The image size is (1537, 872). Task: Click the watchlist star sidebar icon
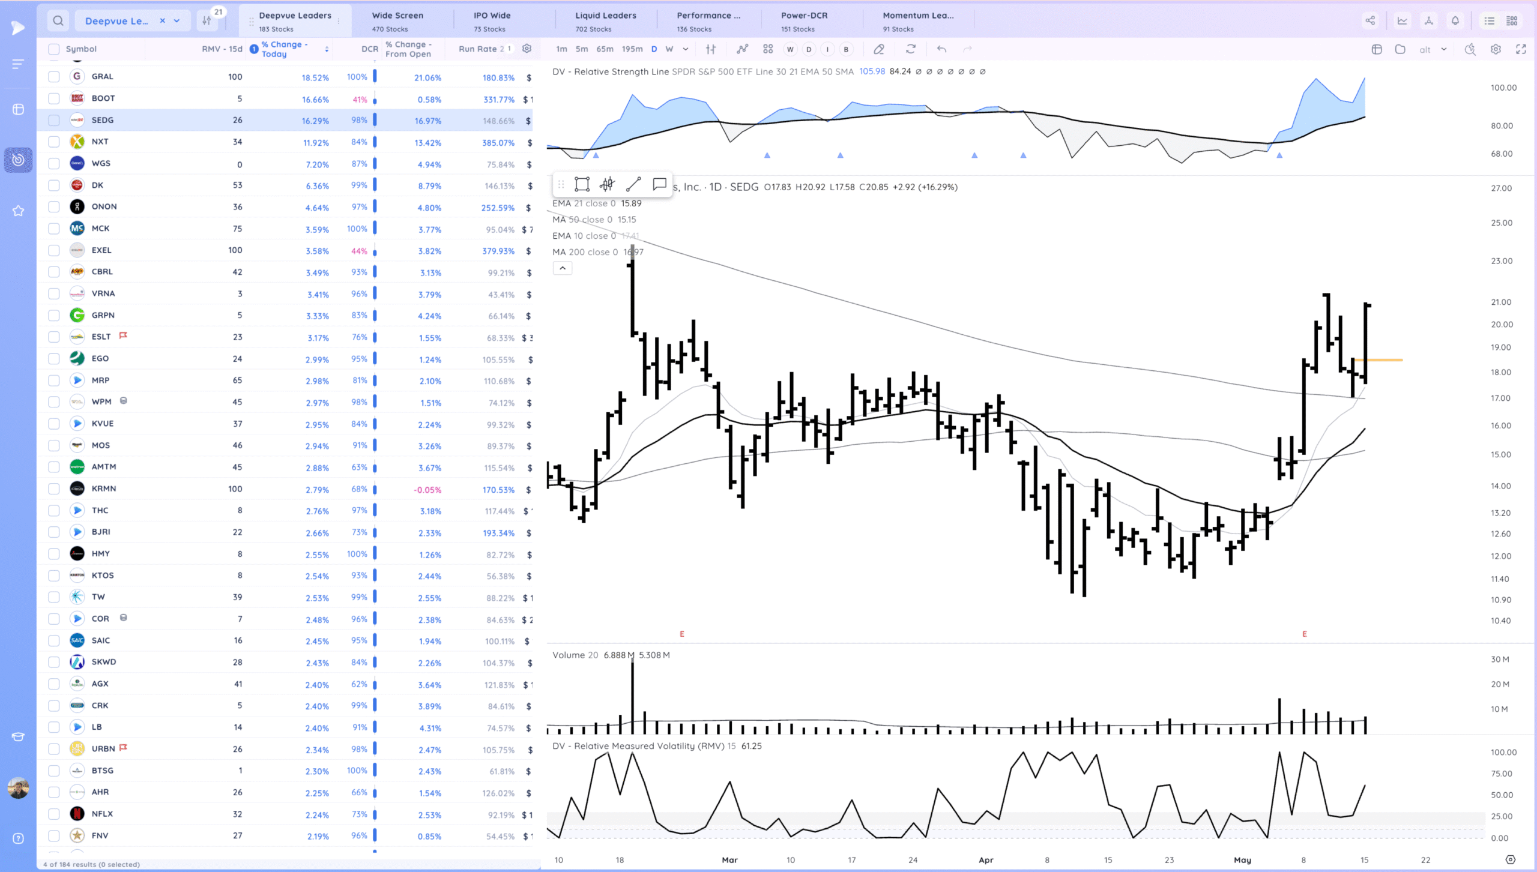[x=18, y=211]
